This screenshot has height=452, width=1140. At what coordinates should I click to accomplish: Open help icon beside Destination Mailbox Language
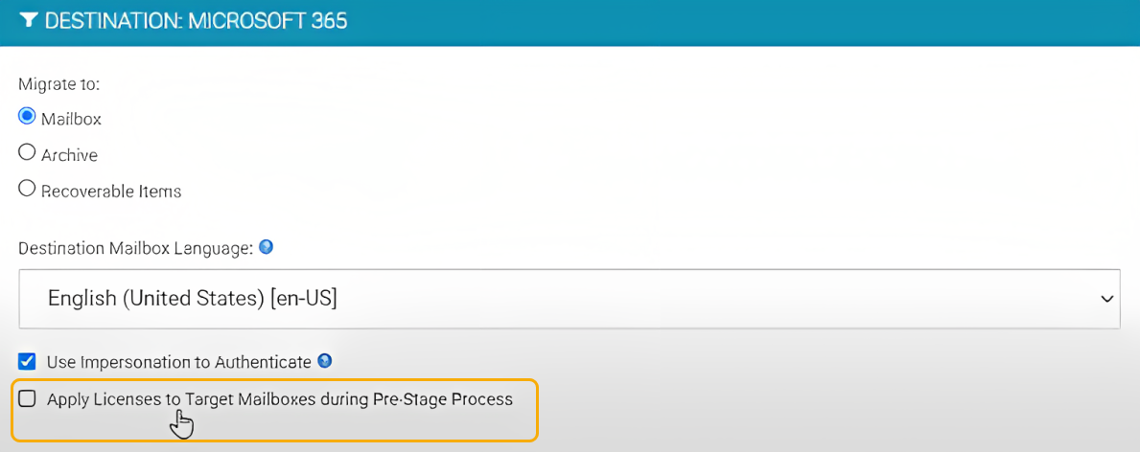(x=267, y=248)
